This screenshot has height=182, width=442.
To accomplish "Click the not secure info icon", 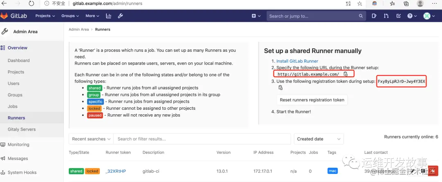I will click(46, 3).
